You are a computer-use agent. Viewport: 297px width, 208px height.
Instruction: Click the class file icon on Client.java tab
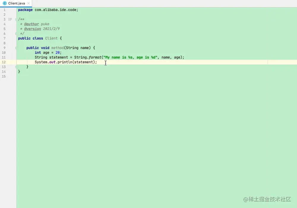(x=5, y=3)
